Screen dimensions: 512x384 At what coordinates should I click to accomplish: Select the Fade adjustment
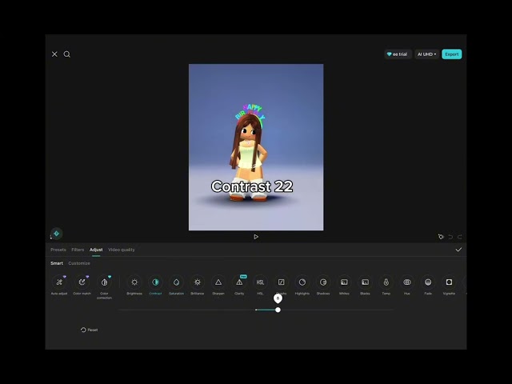tap(428, 285)
